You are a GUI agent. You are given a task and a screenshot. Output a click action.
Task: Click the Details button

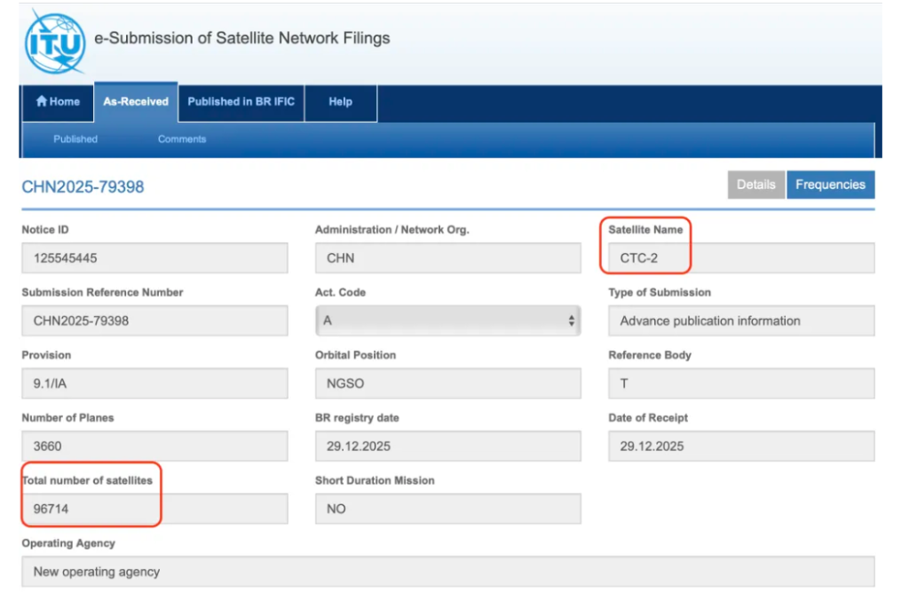click(x=755, y=185)
